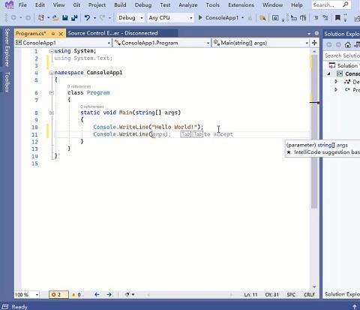Click the Find in Files toolbar icon
This screenshot has height=310, width=360.
(262, 18)
